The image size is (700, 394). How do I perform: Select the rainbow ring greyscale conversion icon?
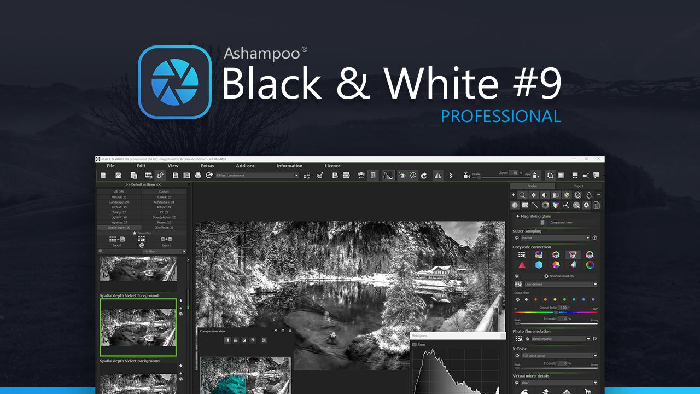590,265
